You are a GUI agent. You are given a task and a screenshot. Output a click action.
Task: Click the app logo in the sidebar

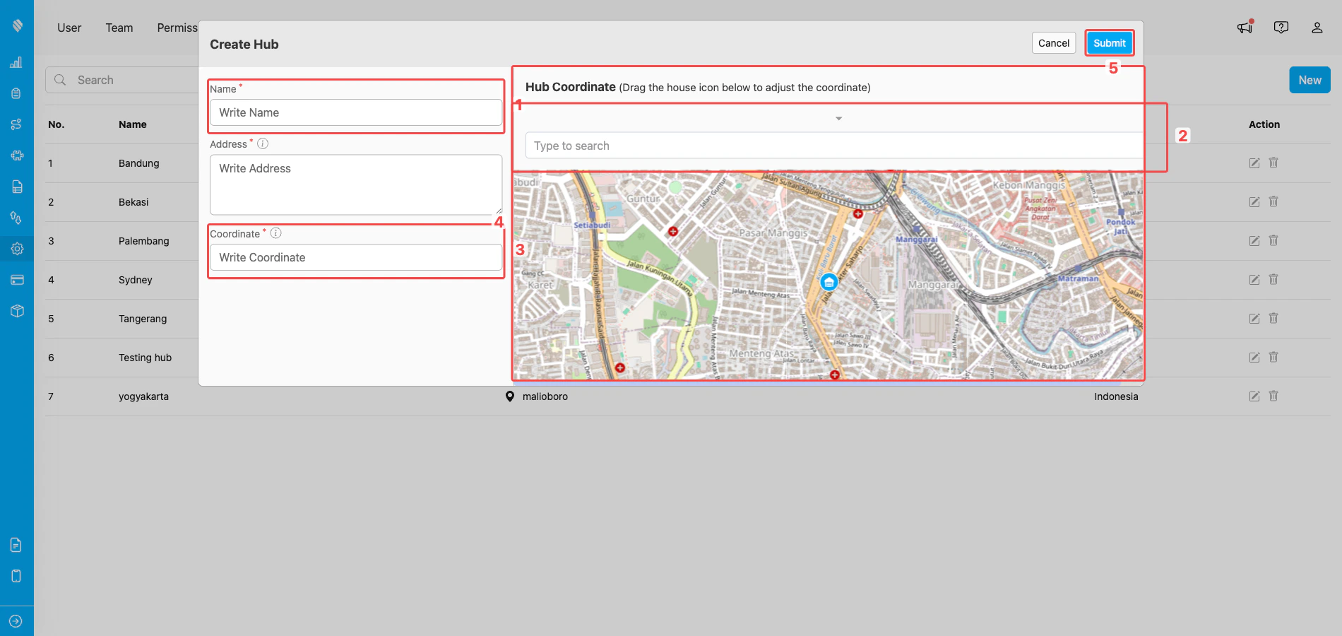pos(17,25)
